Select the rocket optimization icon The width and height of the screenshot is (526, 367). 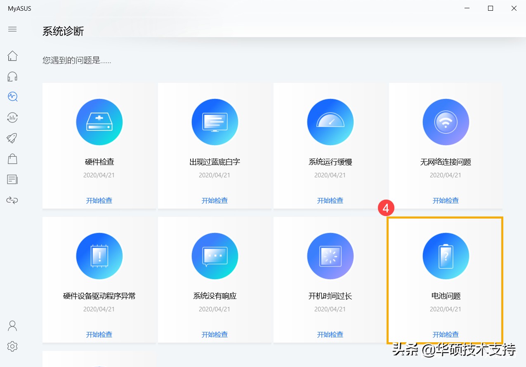pyautogui.click(x=12, y=138)
